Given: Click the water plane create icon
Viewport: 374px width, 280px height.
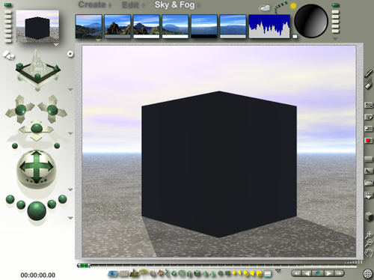Looking at the screenshot, I should [113, 274].
